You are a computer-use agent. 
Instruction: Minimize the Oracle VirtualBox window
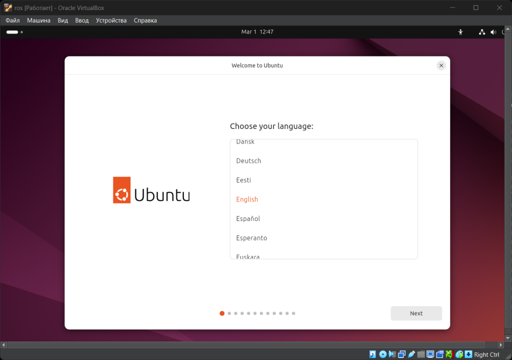[452, 7]
